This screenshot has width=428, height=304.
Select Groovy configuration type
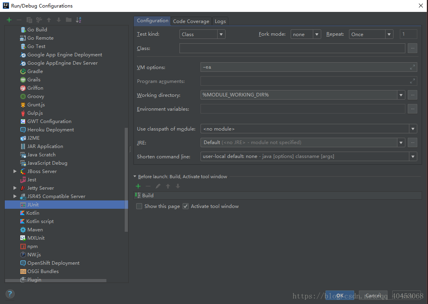[35, 96]
